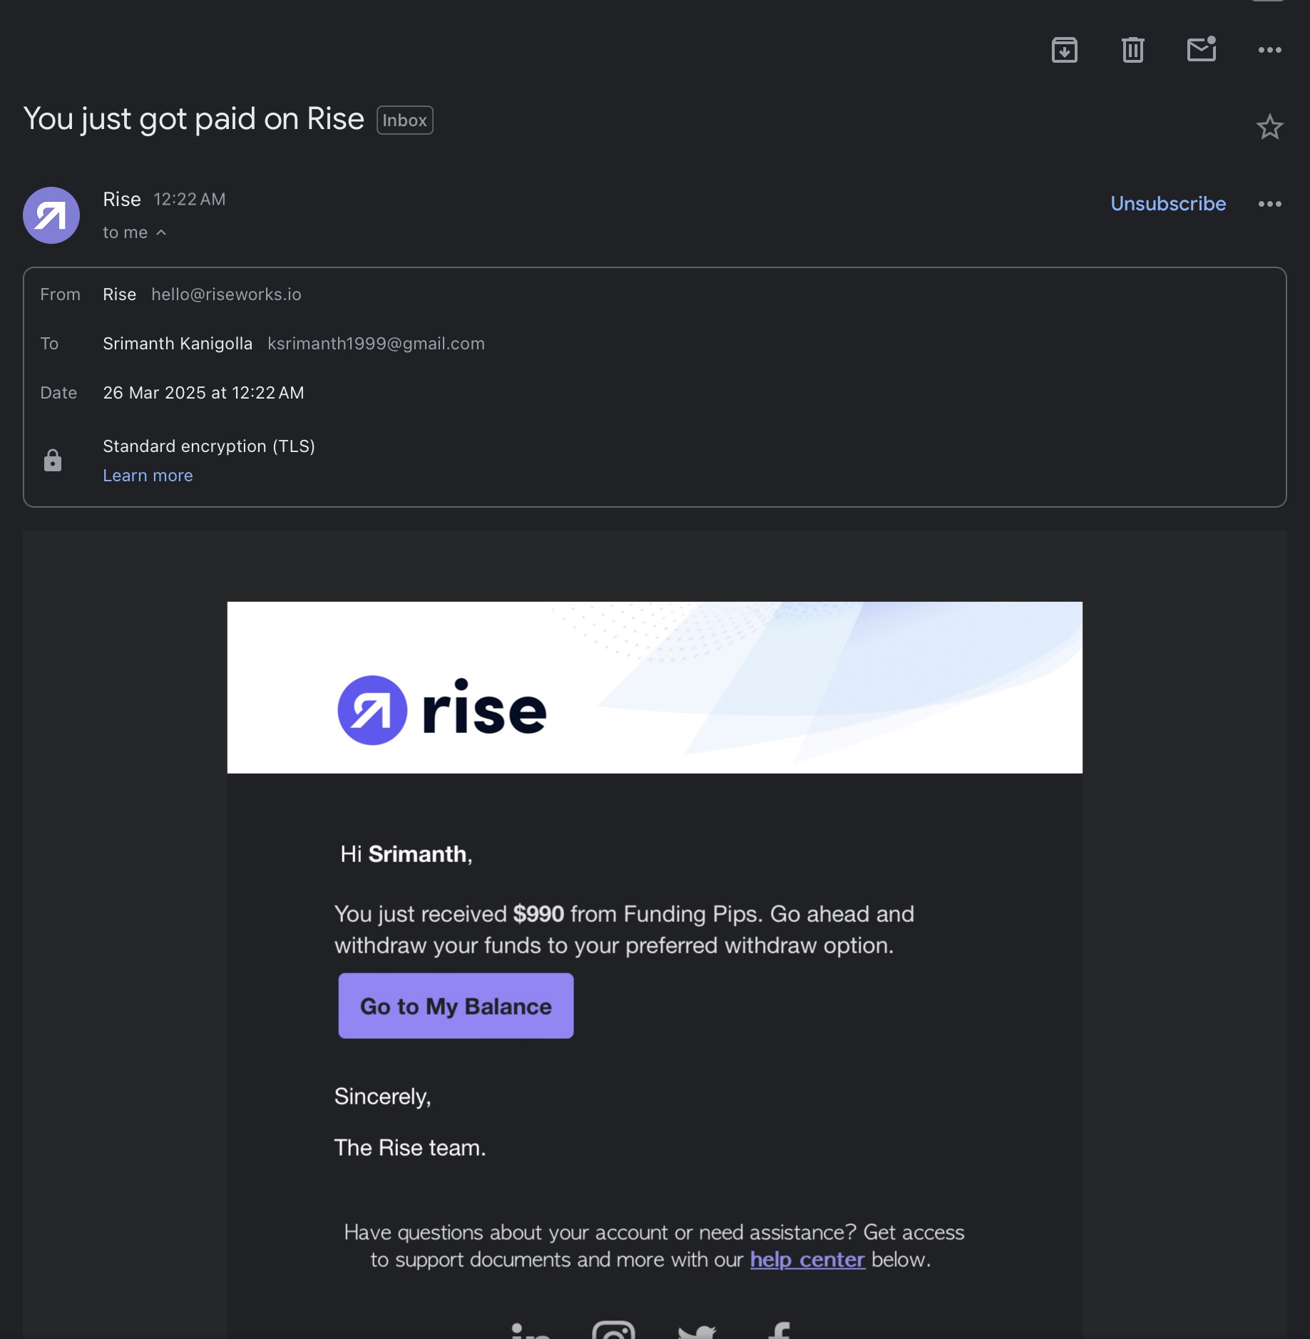
Task: Collapse the 'to me' details chevron
Action: (161, 232)
